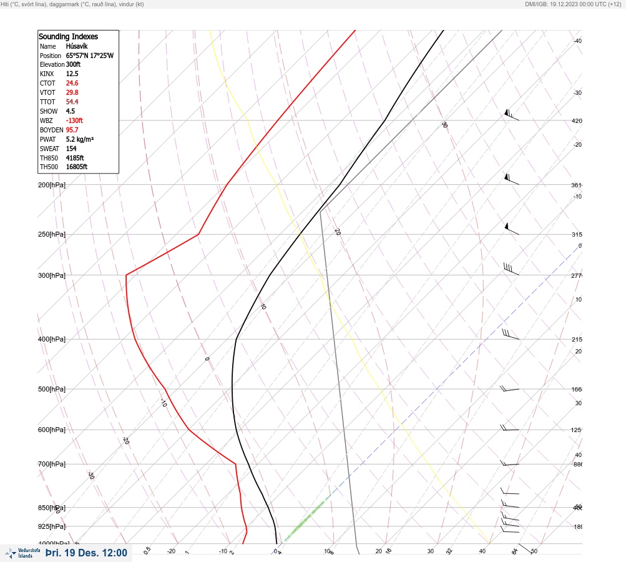The width and height of the screenshot is (626, 562).
Task: Click position value 65°57'N 17°25'W
Action: pos(90,56)
